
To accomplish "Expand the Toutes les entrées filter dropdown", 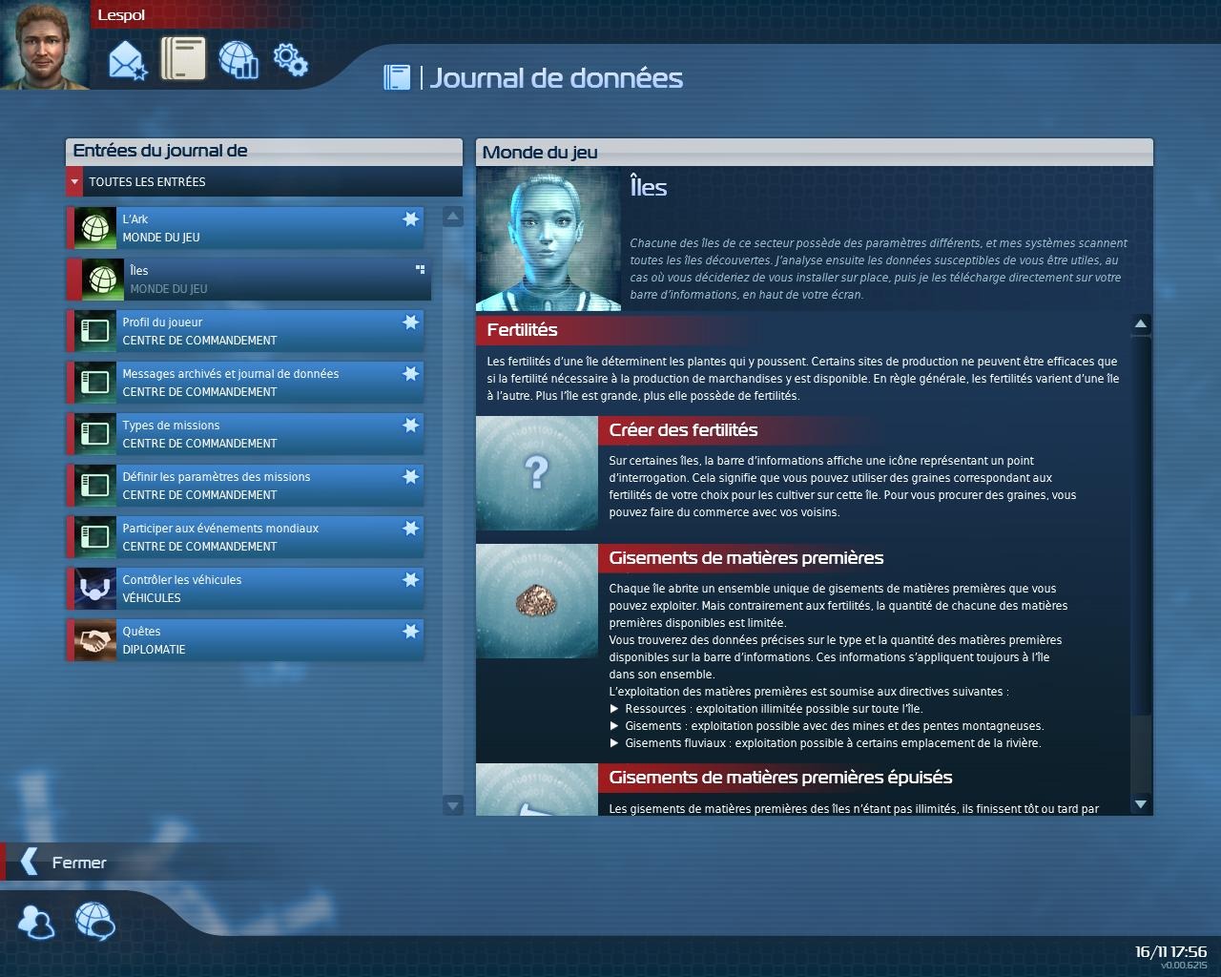I will point(75,181).
